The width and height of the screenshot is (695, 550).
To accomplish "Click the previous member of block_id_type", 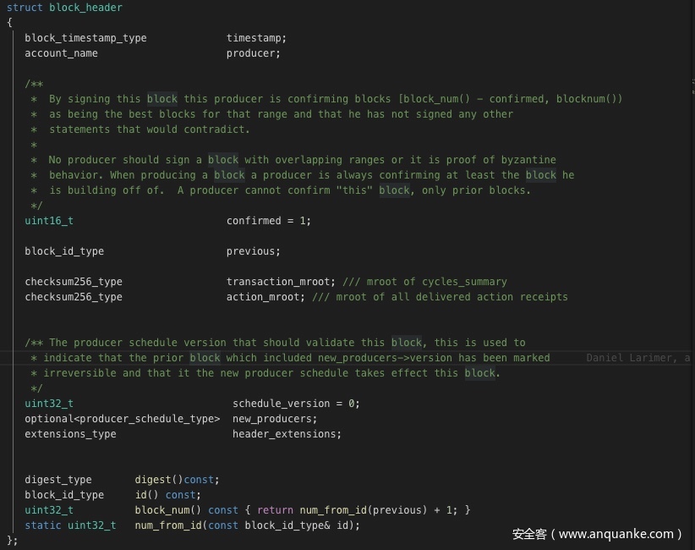I will click(253, 251).
